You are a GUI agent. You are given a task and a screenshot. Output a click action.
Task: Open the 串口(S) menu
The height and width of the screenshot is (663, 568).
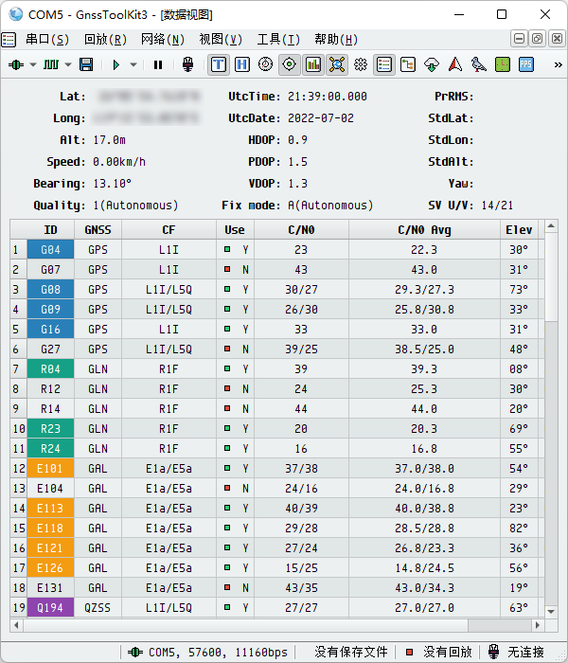coord(47,40)
